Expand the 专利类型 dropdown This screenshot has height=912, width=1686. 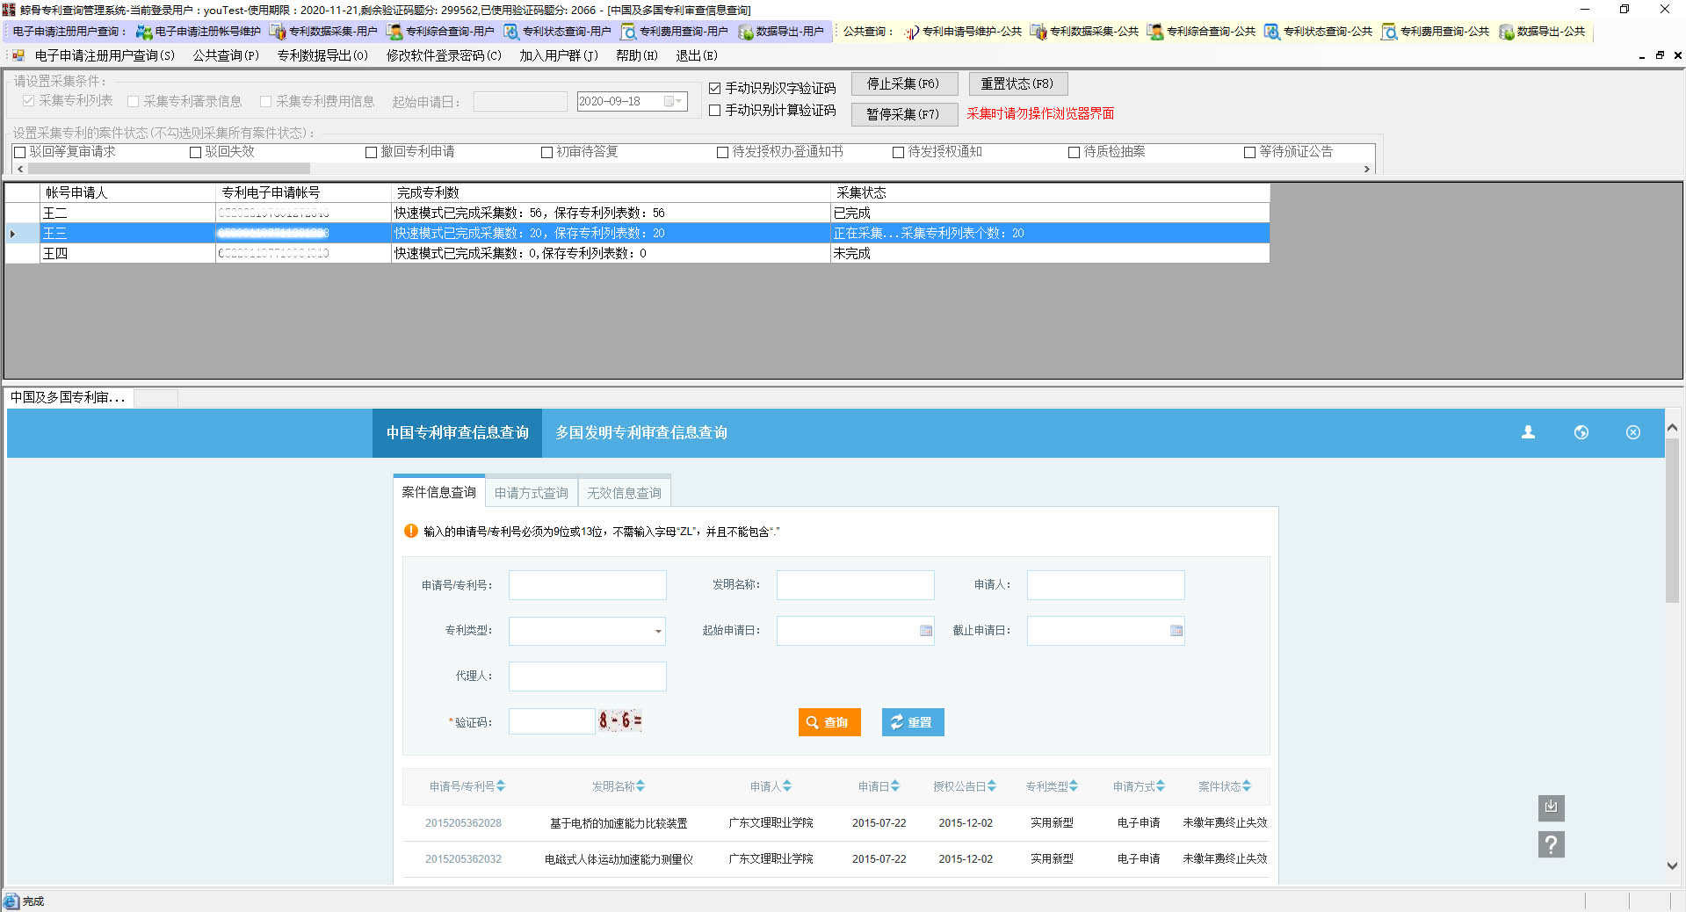tap(657, 631)
